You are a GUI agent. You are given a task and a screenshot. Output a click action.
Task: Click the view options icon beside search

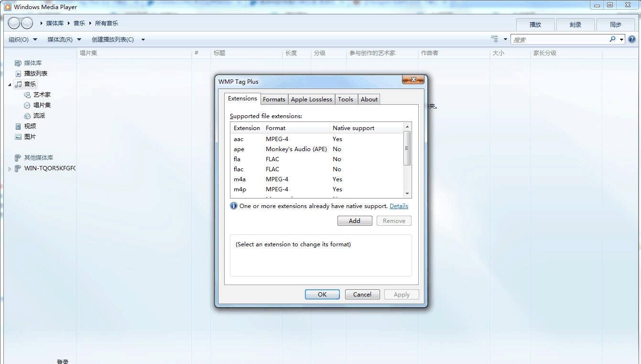point(495,39)
